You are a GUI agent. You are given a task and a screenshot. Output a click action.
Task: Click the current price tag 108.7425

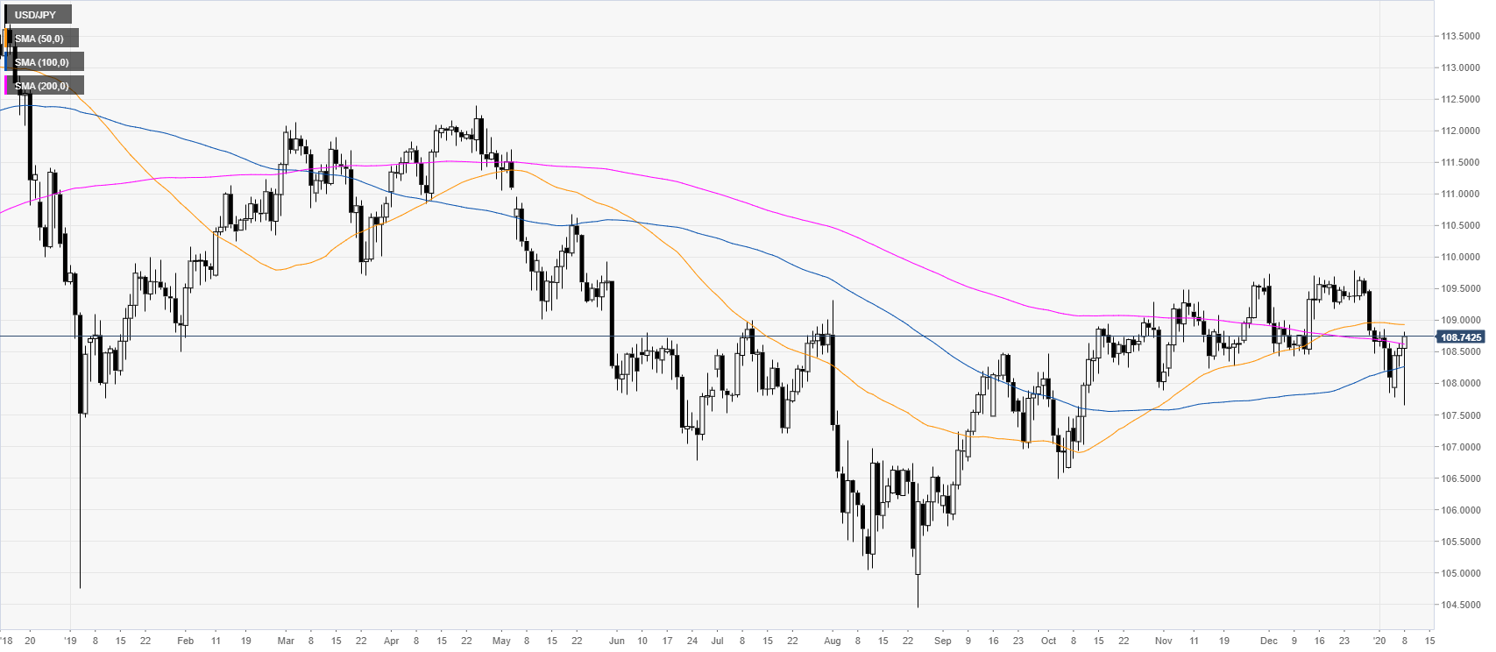1461,337
